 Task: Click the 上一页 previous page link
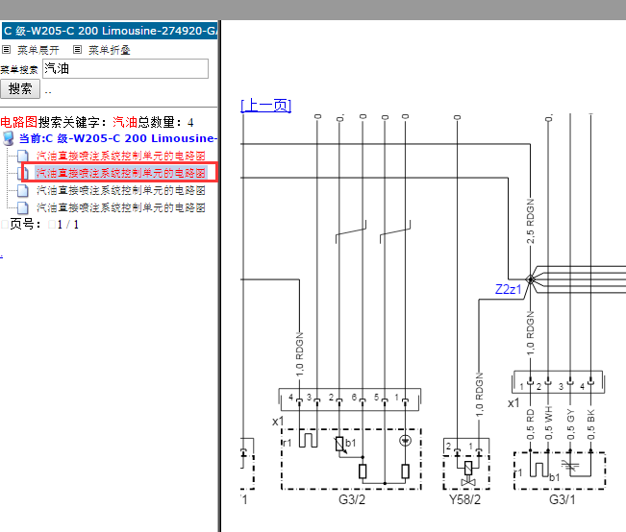[x=266, y=106]
